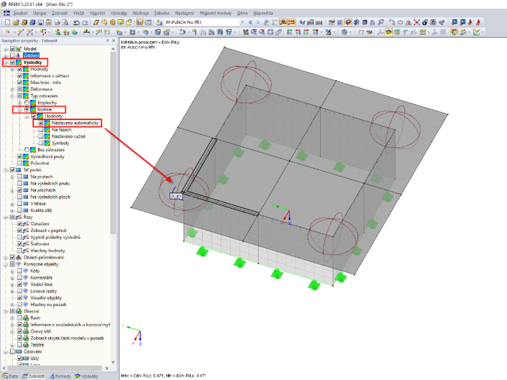The height and width of the screenshot is (380, 507).
Task: Open the Výsledky menu
Action: point(118,13)
